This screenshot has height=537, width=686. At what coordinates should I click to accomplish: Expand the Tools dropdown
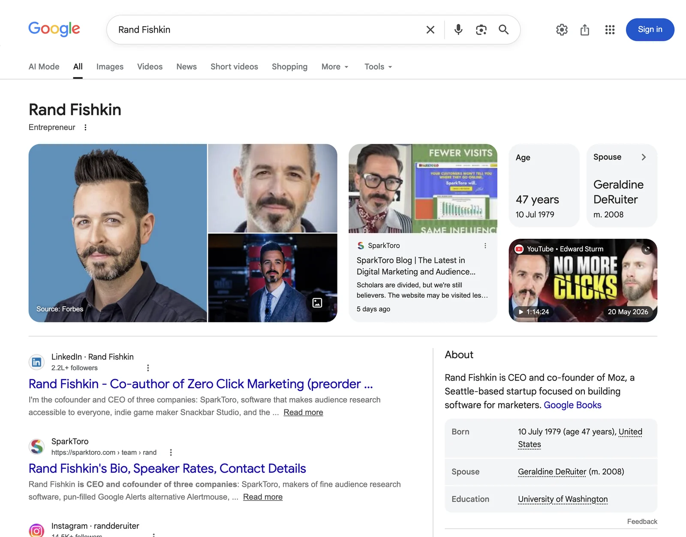pyautogui.click(x=378, y=66)
